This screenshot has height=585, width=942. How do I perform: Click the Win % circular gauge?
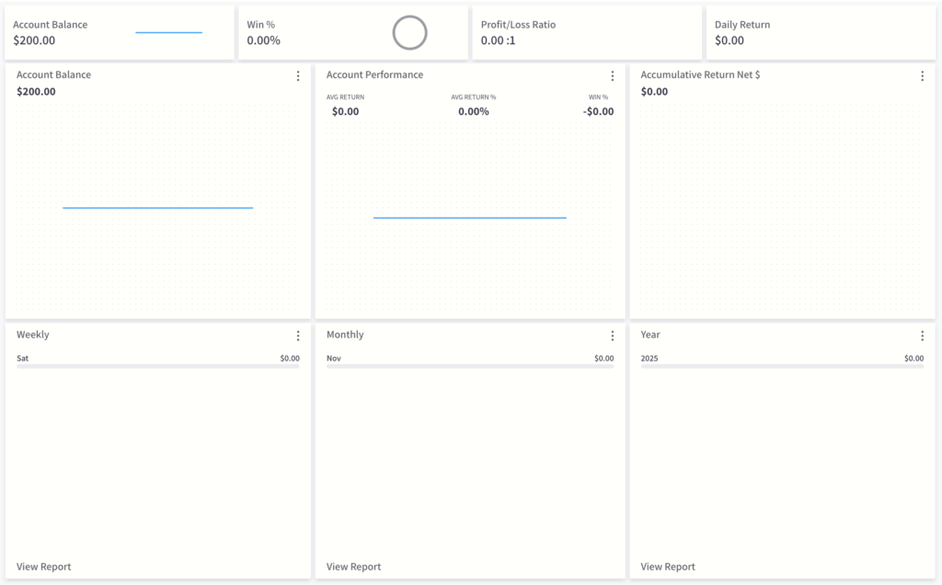(409, 33)
